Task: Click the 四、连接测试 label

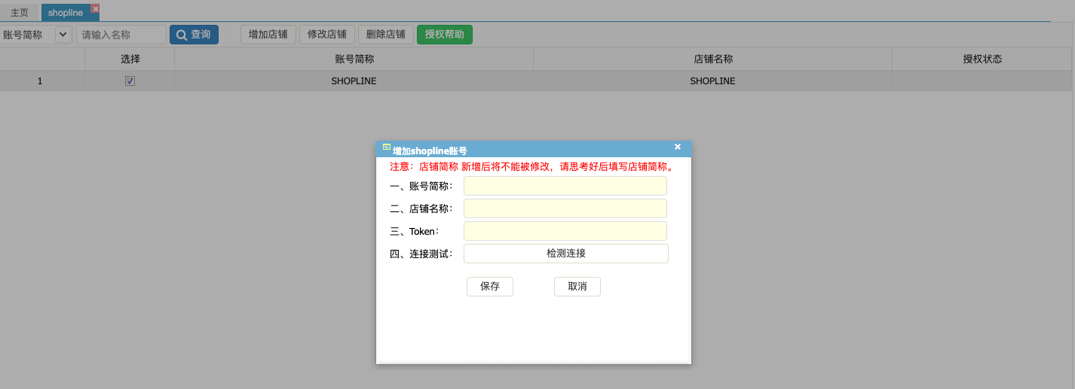Action: click(421, 254)
